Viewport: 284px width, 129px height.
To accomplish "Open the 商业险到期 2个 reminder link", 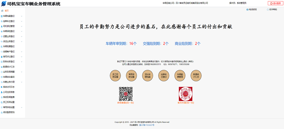I will coord(188,44).
